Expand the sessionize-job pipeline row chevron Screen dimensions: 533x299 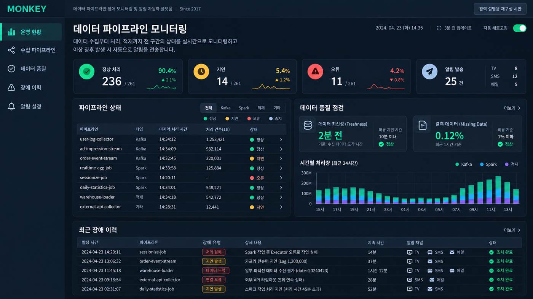coord(281,178)
